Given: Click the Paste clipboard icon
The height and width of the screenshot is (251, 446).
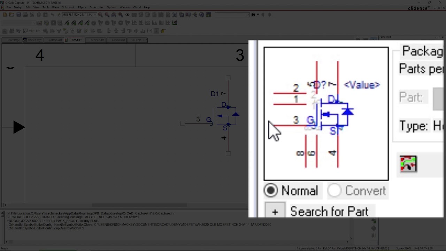Looking at the screenshot, I should point(45,15).
